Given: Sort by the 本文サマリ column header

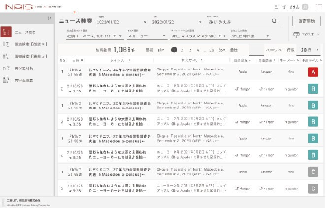Looking at the screenshot, I should coord(192,60).
